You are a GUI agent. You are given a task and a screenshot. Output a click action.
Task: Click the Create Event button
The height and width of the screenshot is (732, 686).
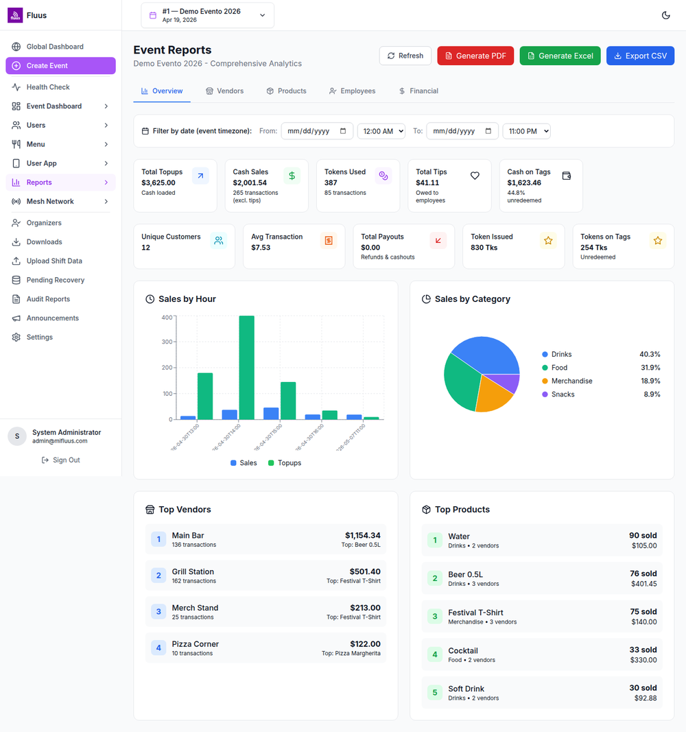point(60,66)
